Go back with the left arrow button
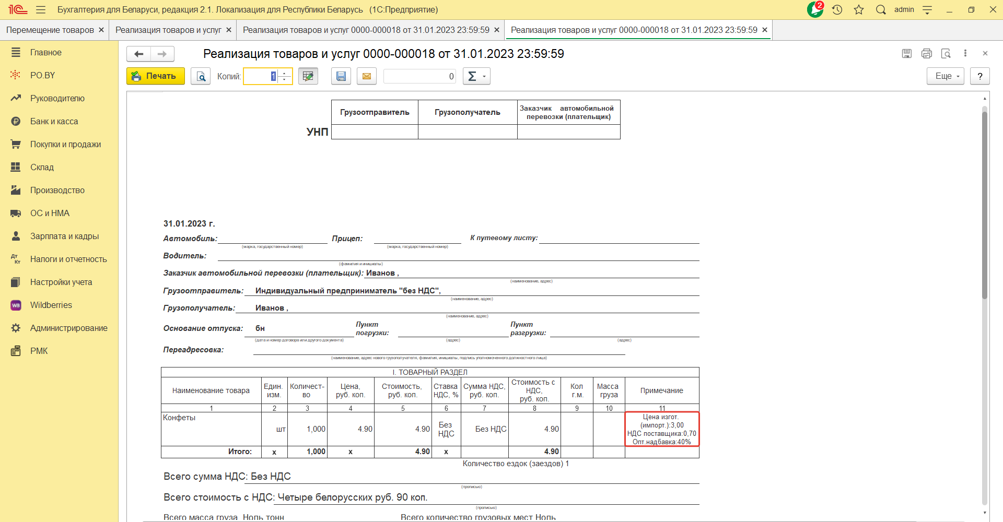 point(138,54)
